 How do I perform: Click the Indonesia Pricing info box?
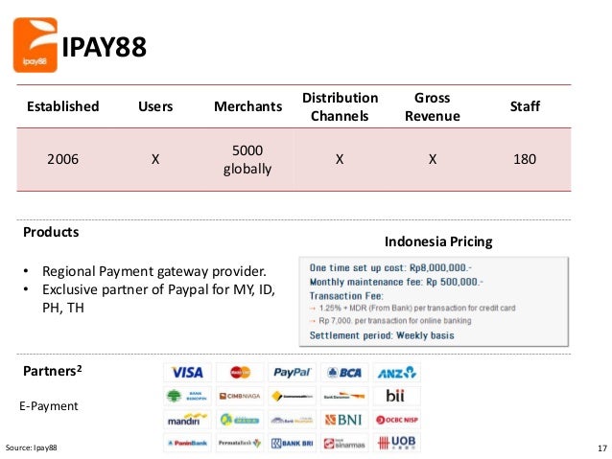click(434, 302)
